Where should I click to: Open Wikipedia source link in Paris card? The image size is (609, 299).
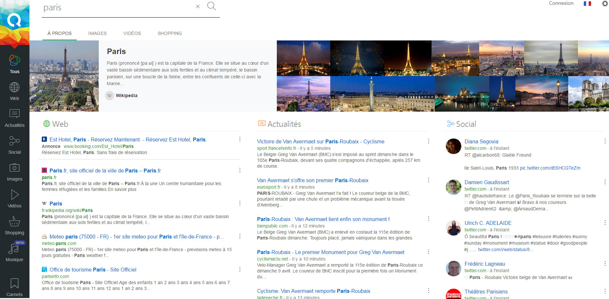tap(127, 95)
